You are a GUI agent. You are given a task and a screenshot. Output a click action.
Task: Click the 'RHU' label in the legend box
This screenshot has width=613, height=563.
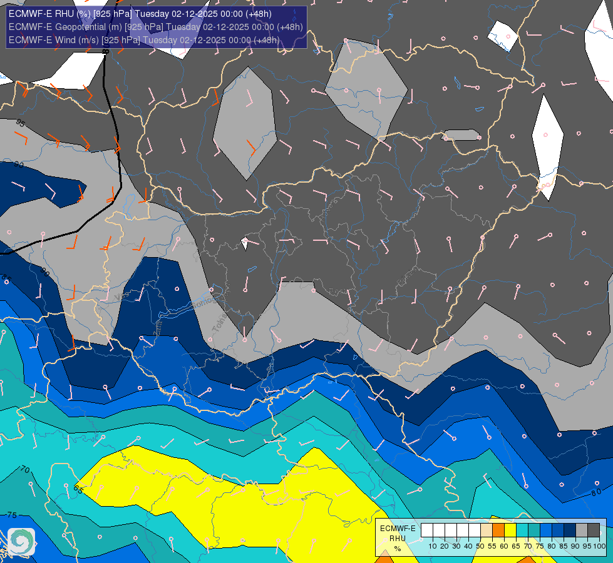point(398,539)
